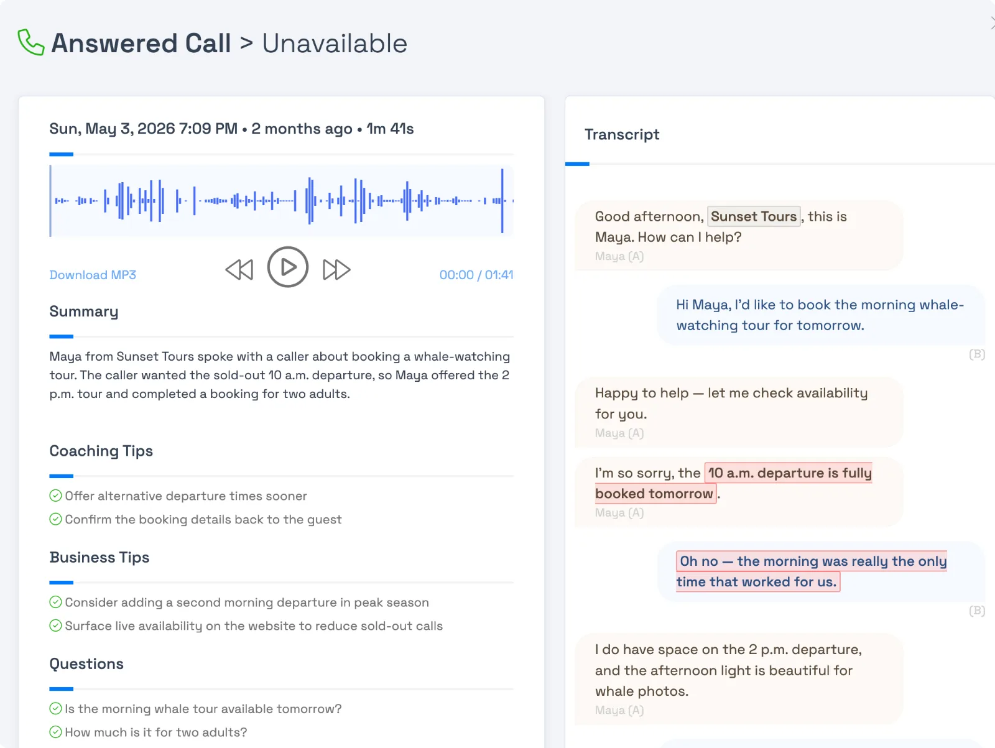995x748 pixels.
Task: Click check icon beside 'Is the morning whale tour available'
Action: [x=55, y=708]
